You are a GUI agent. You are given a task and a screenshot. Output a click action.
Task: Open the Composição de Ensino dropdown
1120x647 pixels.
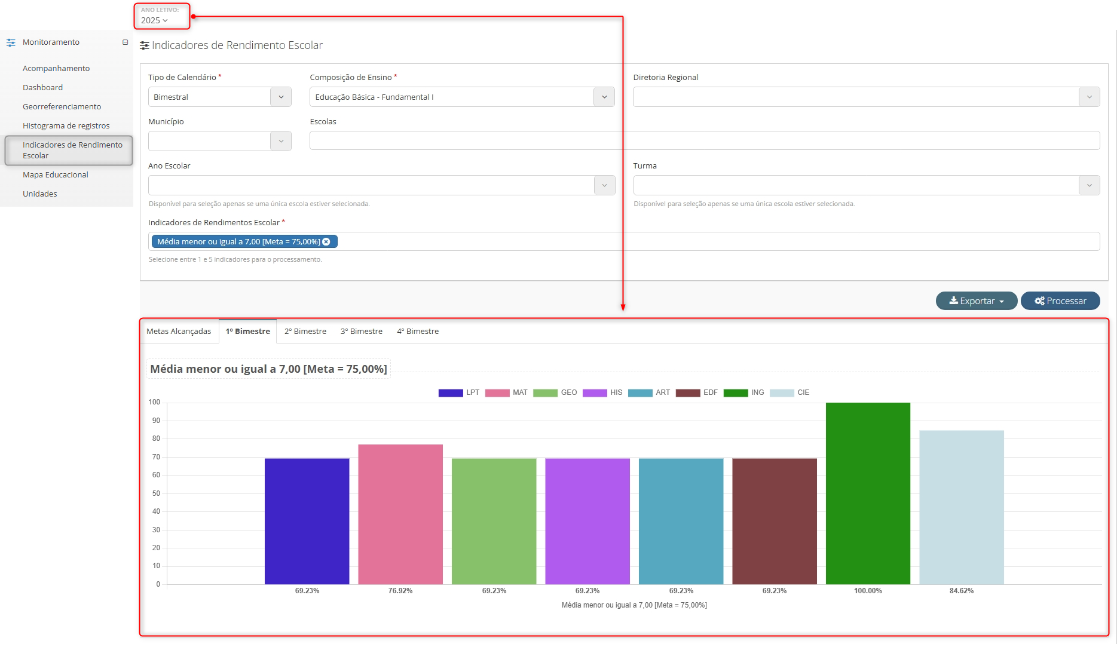(x=604, y=97)
